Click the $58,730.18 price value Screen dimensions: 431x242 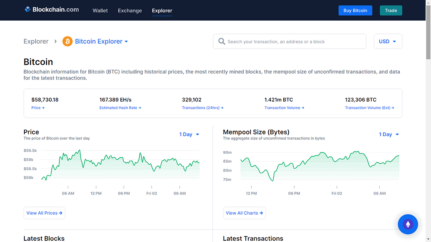pyautogui.click(x=45, y=100)
